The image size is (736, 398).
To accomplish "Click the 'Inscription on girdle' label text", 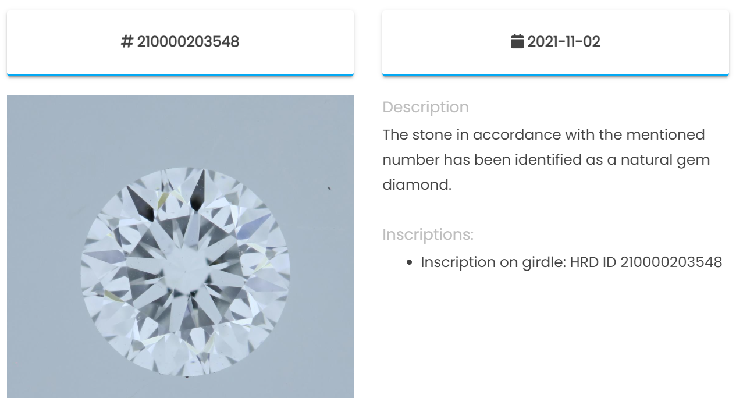I will (492, 262).
